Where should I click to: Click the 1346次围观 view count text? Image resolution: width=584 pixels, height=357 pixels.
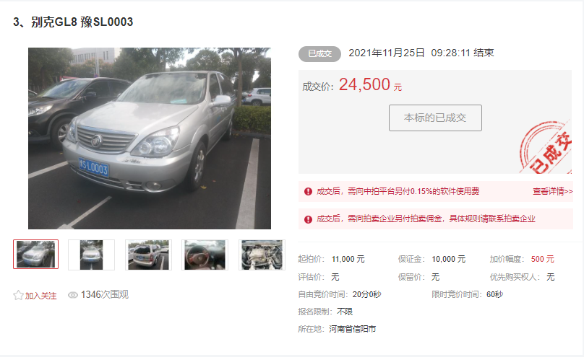point(105,294)
